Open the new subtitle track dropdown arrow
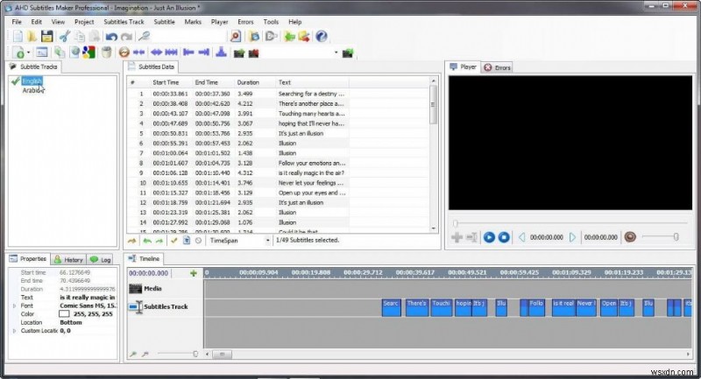The height and width of the screenshot is (379, 701). (x=29, y=53)
